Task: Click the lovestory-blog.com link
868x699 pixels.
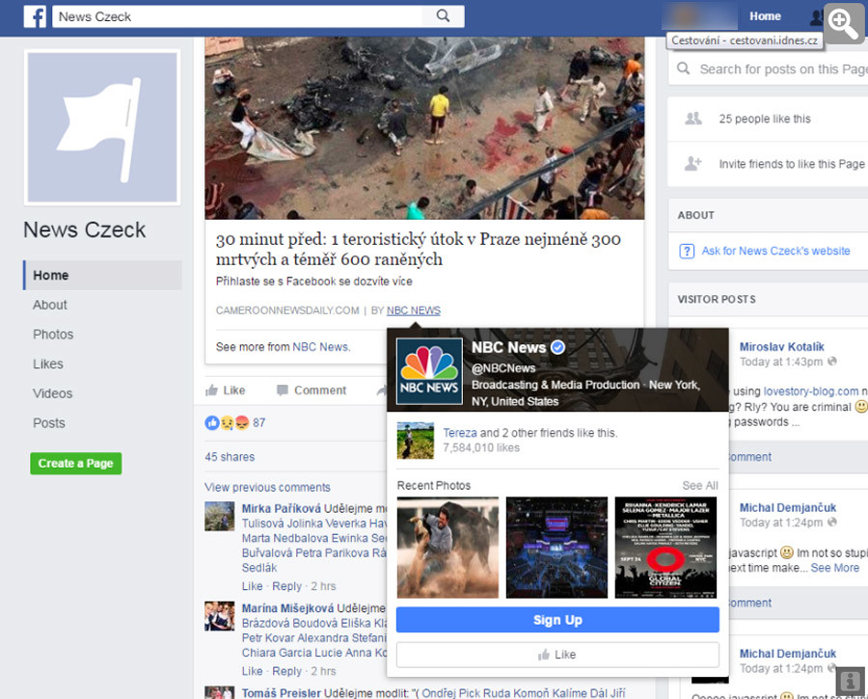Action: [x=811, y=391]
